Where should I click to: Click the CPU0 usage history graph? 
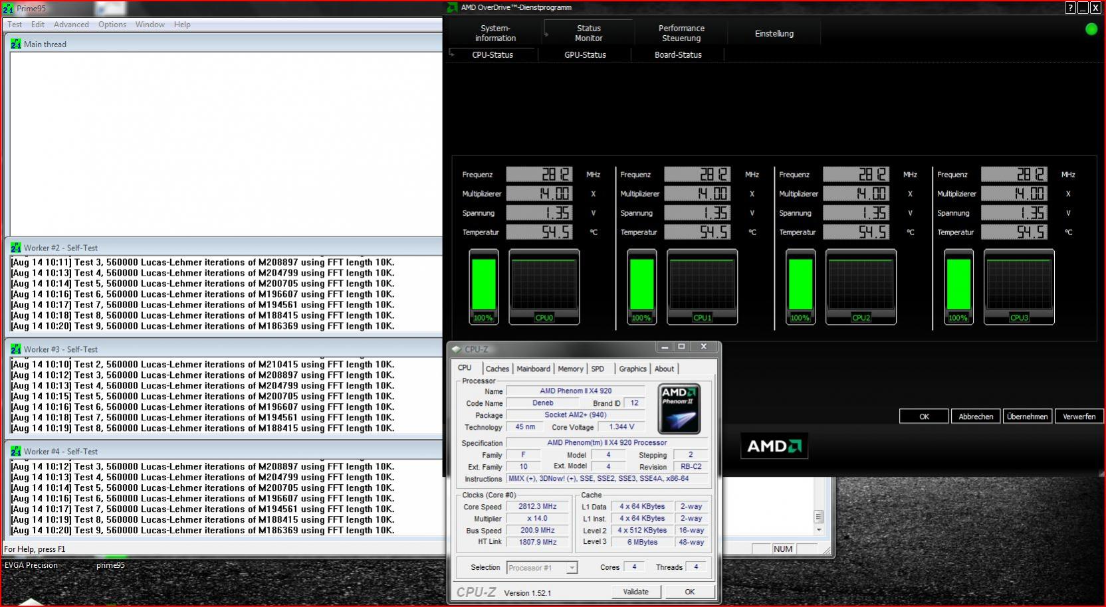click(x=544, y=287)
